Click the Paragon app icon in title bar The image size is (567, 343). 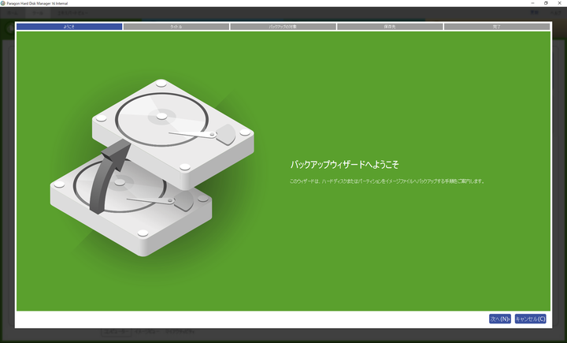[4, 3]
